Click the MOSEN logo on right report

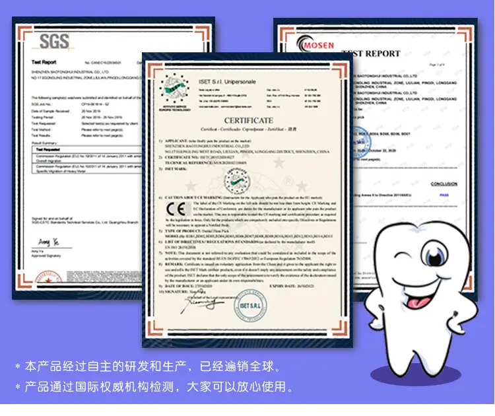(x=315, y=44)
